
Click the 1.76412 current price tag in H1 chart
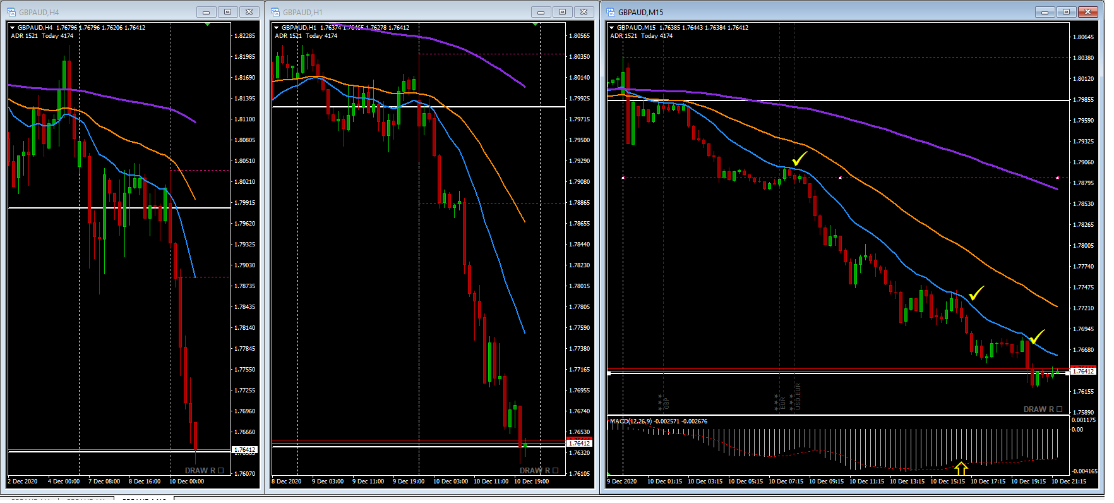pyautogui.click(x=579, y=444)
